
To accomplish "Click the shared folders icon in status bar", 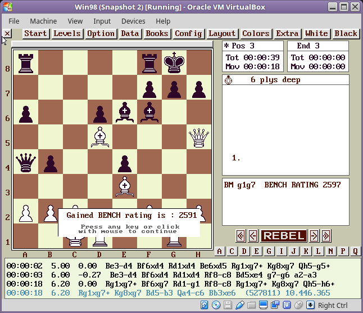I will click(251, 305).
